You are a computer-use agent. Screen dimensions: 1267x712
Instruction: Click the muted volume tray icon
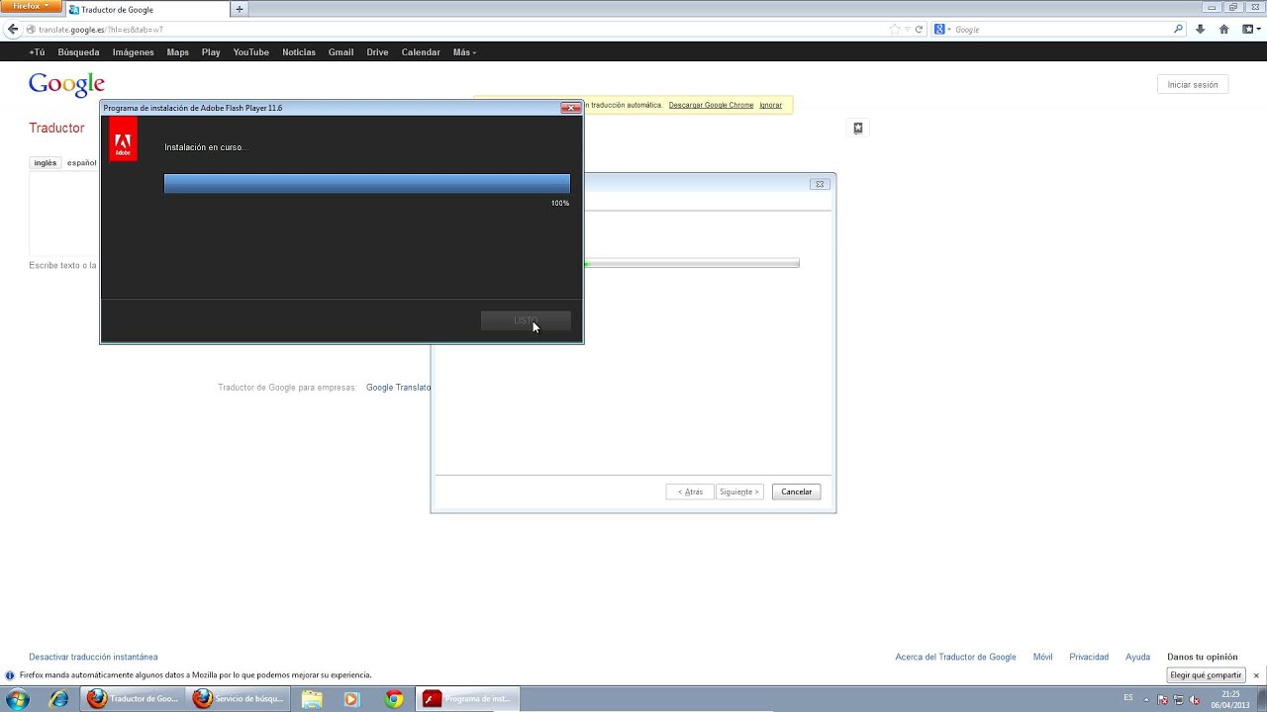click(x=1195, y=699)
